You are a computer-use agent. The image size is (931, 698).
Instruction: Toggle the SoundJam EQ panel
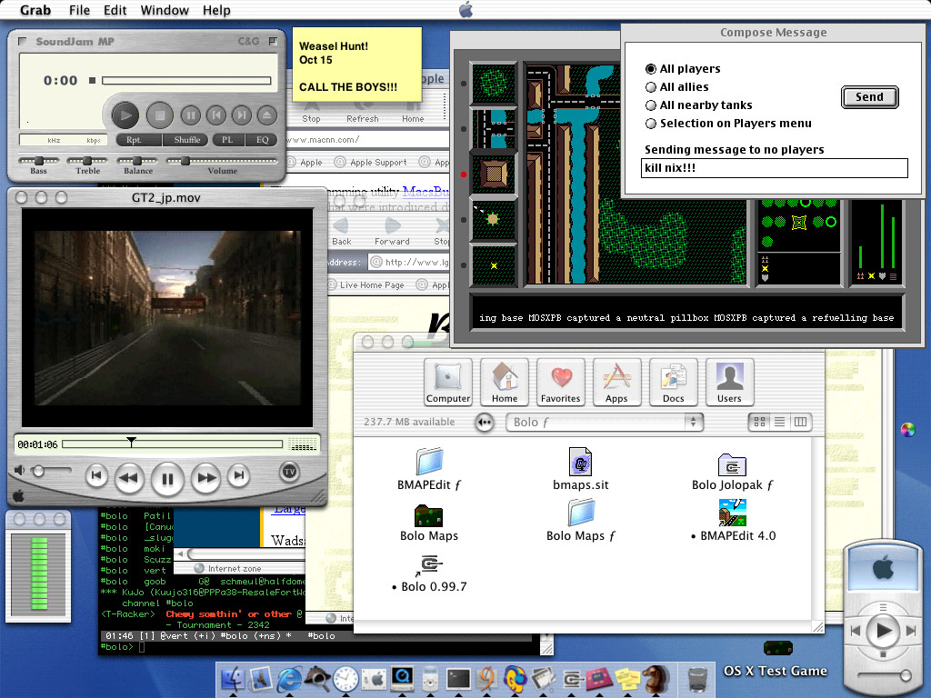[261, 140]
